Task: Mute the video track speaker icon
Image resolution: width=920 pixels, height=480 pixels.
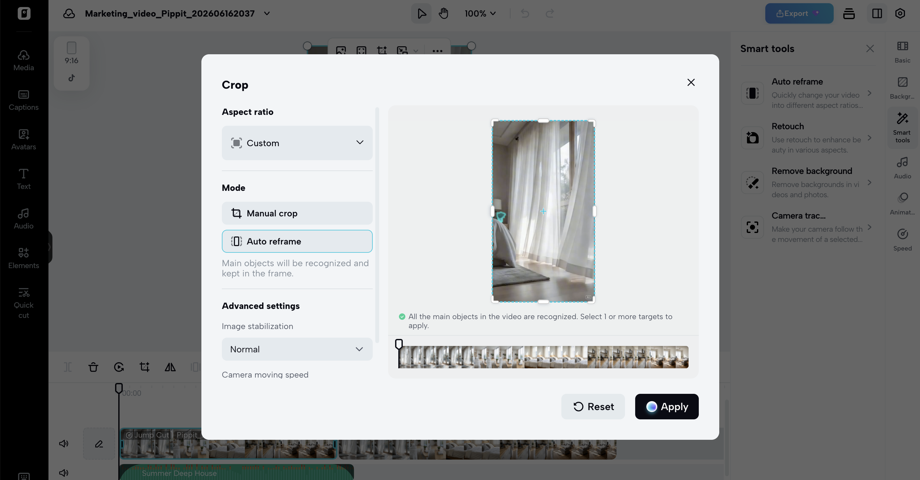Action: (x=64, y=444)
